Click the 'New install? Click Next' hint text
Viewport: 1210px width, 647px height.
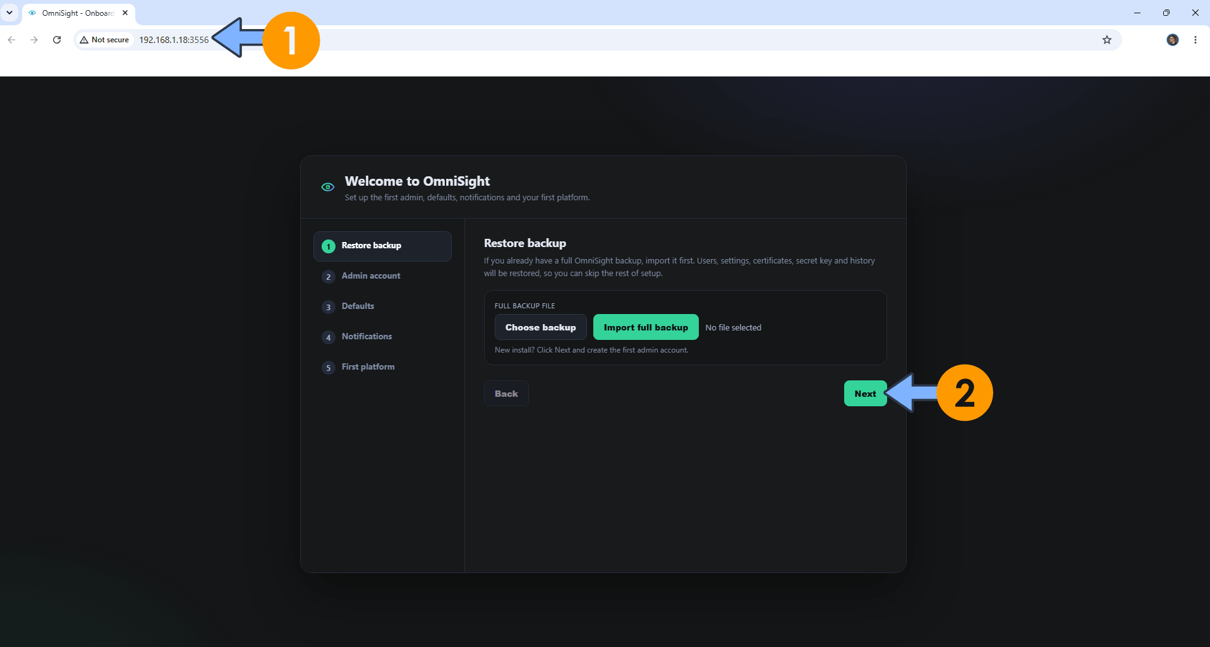(x=591, y=350)
